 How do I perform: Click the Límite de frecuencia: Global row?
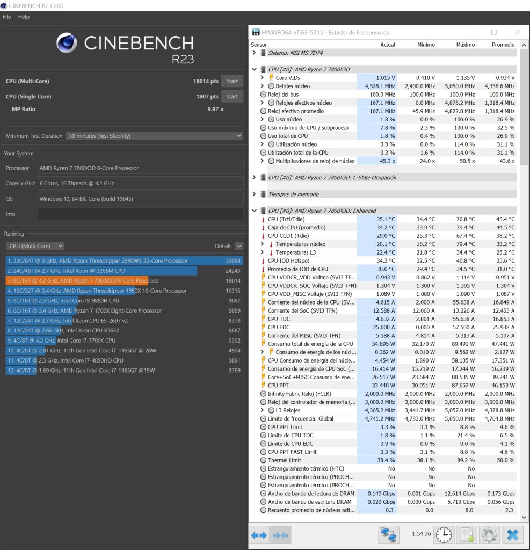pos(388,418)
